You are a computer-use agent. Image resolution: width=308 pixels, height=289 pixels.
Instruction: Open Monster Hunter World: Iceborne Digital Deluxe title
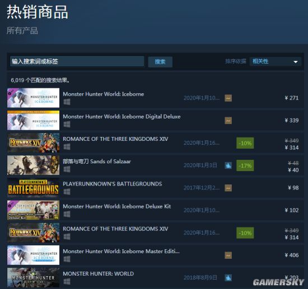click(x=122, y=117)
